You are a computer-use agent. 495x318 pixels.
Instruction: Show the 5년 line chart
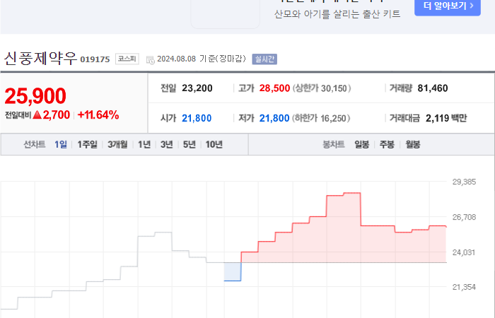(x=190, y=144)
